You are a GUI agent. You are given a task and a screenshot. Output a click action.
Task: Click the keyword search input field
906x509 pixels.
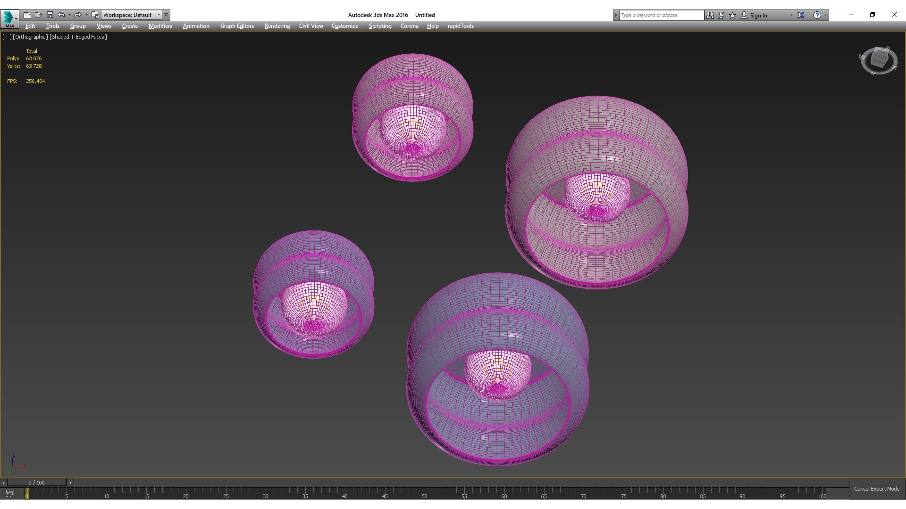(x=662, y=15)
